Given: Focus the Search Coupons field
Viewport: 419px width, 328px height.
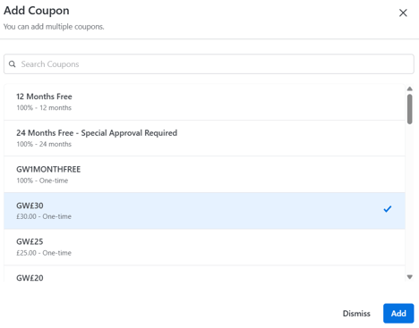Looking at the screenshot, I should (209, 64).
